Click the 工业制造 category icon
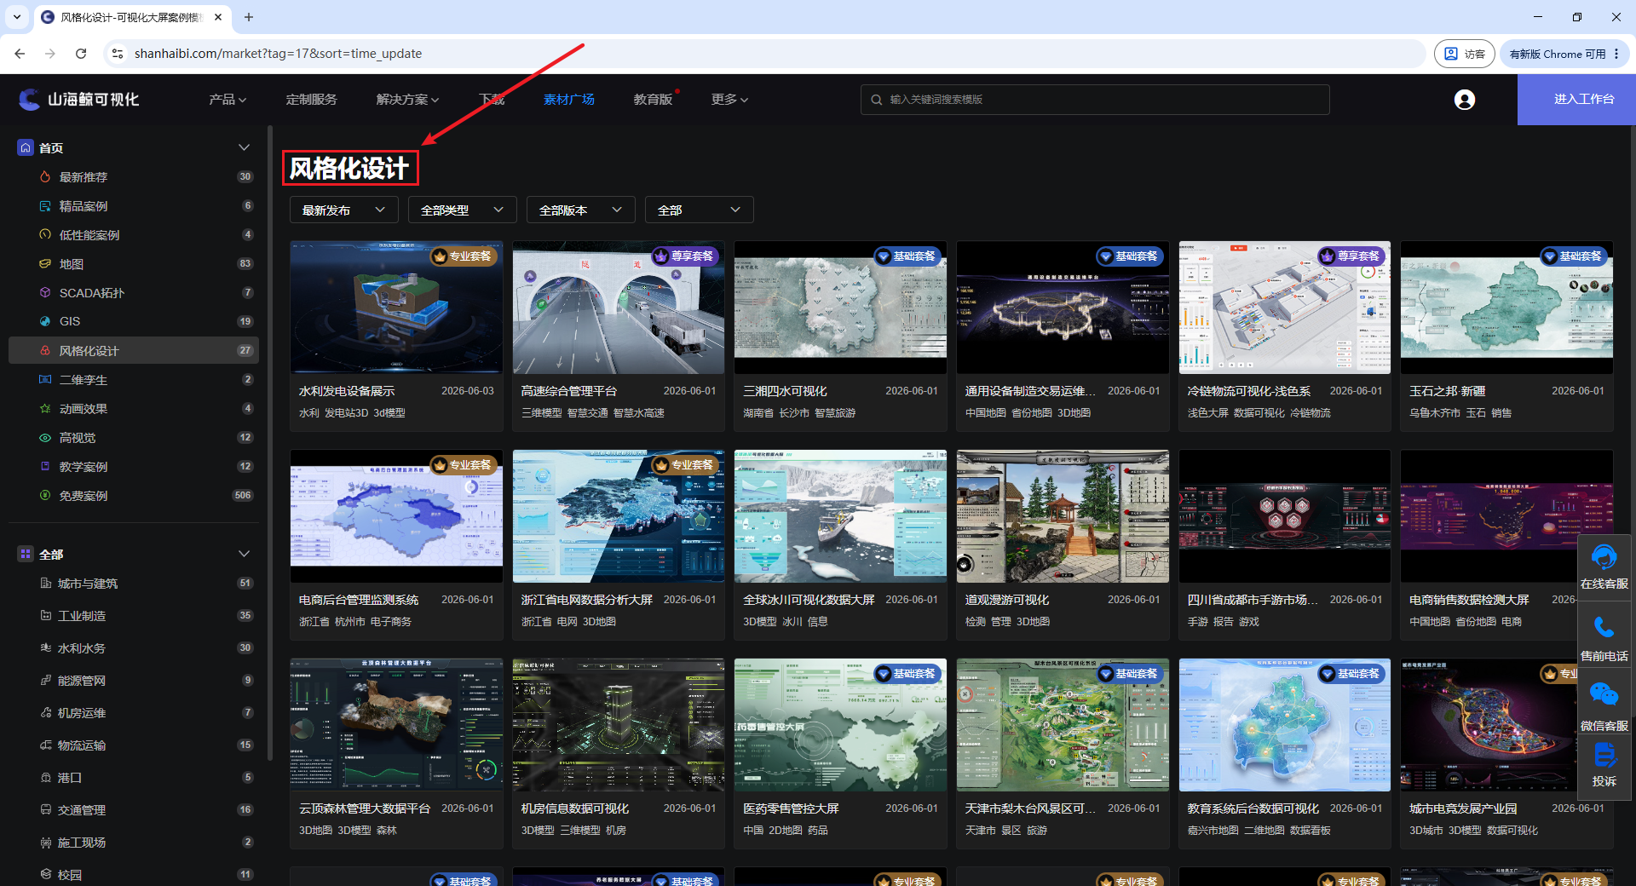The height and width of the screenshot is (886, 1636). 46,616
